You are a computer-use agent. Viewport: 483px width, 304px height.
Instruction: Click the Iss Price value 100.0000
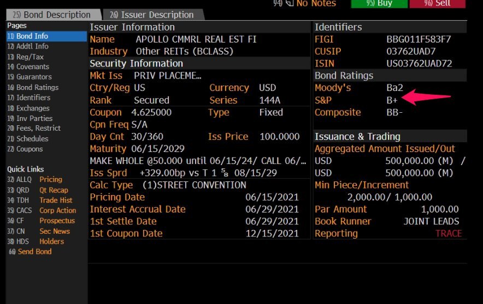point(279,137)
